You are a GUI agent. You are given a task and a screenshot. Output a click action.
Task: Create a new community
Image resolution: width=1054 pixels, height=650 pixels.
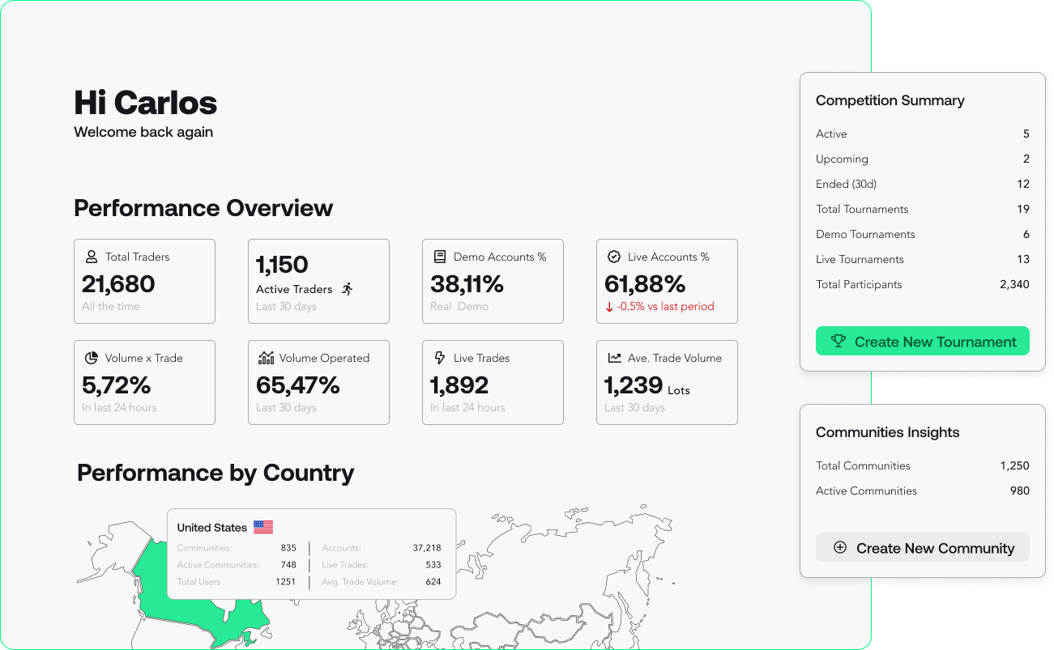point(923,547)
